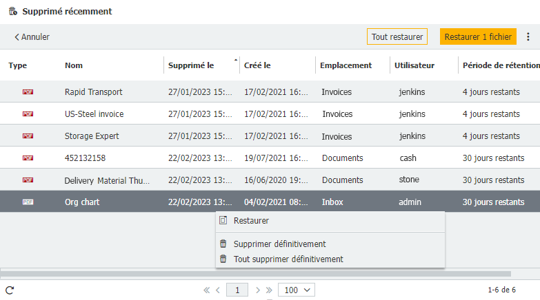Click the PDF icon for Rapid Transport

click(28, 92)
